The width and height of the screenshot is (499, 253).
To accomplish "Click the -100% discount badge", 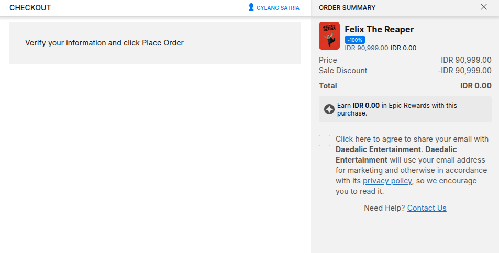I will [354, 40].
